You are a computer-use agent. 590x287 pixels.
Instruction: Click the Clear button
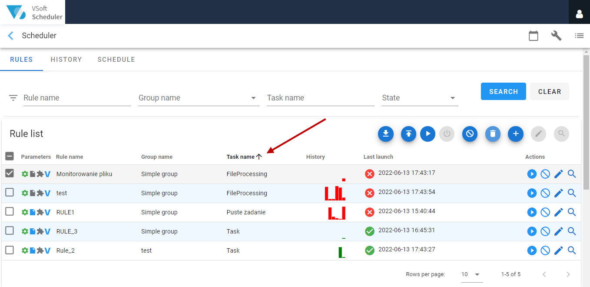pyautogui.click(x=550, y=91)
